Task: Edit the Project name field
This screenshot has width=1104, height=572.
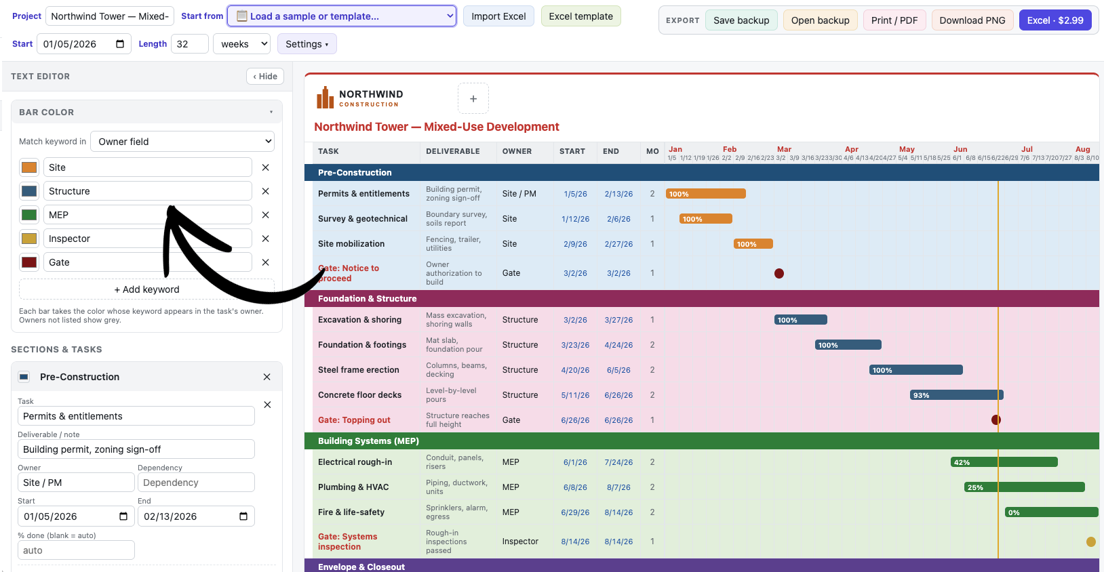Action: [x=110, y=16]
